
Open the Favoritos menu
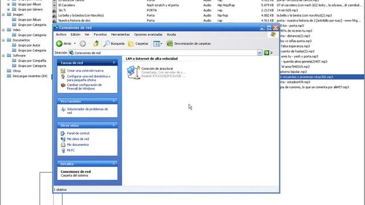pos(100,34)
